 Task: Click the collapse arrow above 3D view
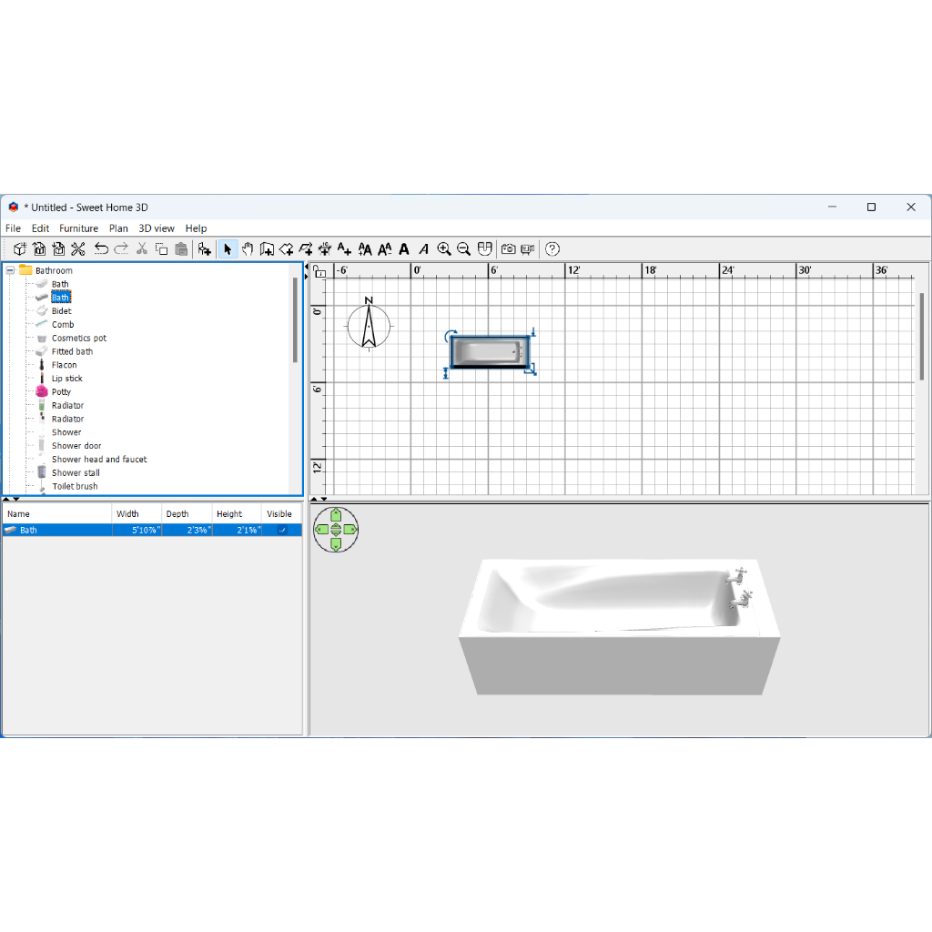314,499
